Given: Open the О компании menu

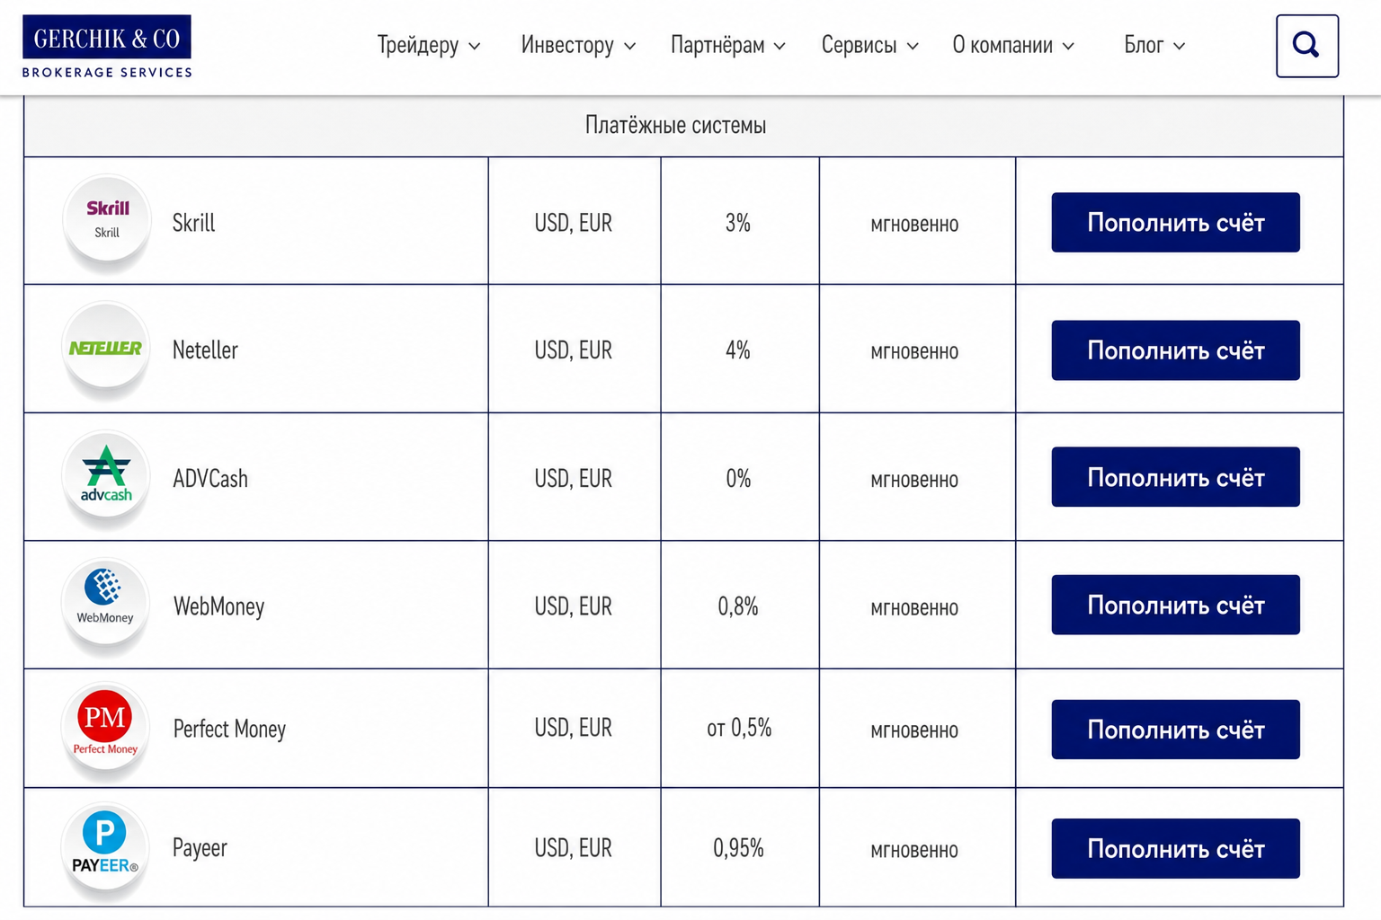Looking at the screenshot, I should coord(1013,45).
